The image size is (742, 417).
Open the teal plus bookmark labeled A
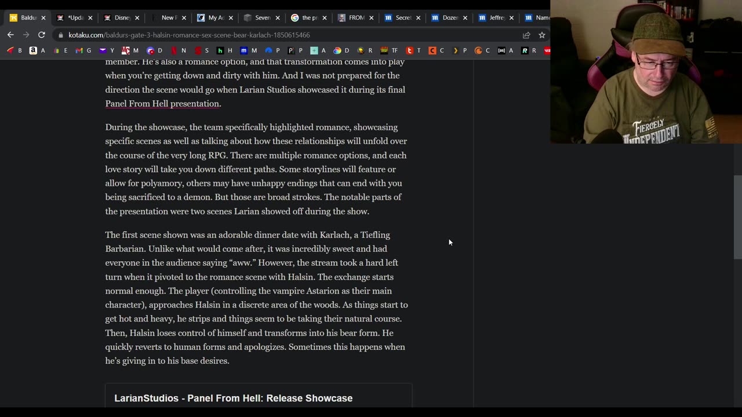pos(318,50)
